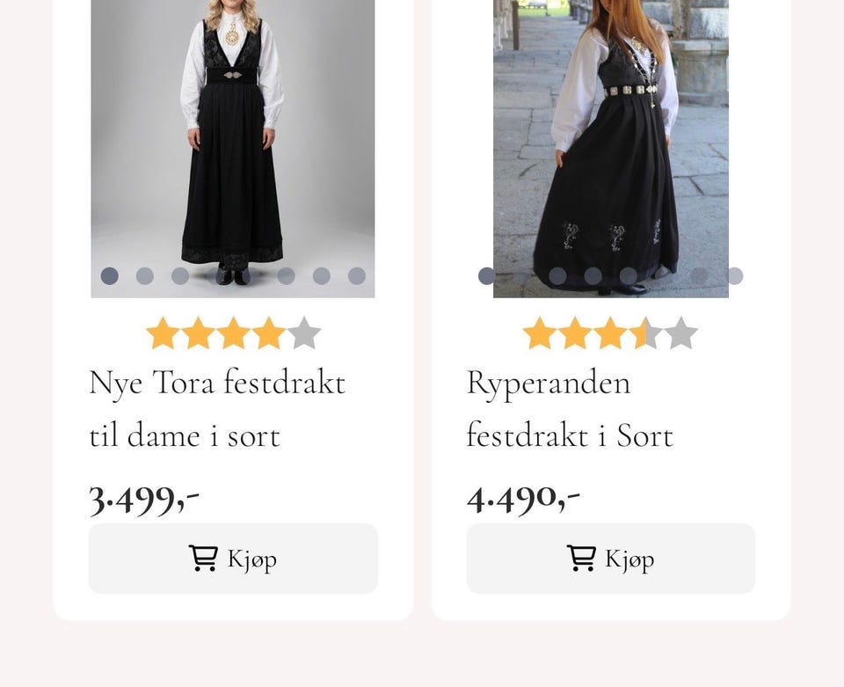
Task: Activate the third carousel dot under Nye Tora image
Action: point(180,275)
